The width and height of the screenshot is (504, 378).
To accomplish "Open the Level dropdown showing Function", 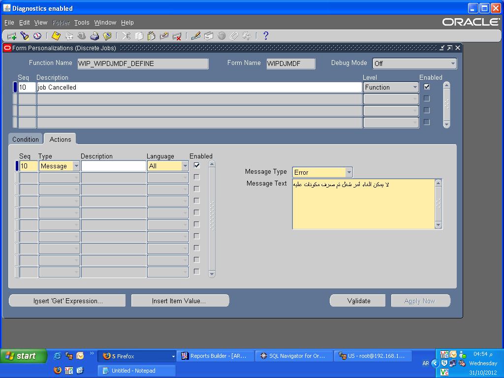I will [x=415, y=87].
